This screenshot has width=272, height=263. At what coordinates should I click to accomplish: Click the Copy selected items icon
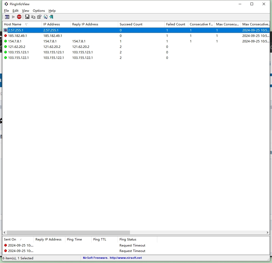(x=33, y=17)
